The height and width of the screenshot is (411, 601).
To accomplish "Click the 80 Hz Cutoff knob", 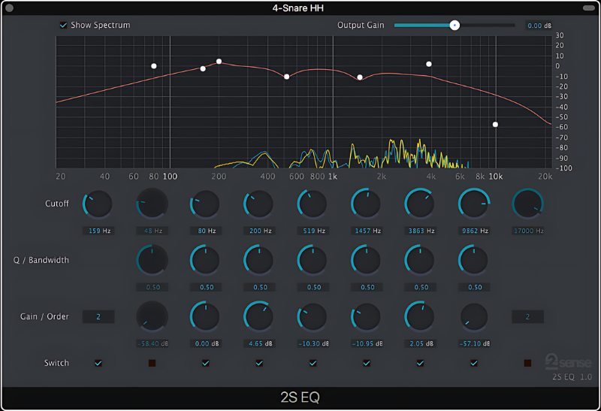I will [205, 204].
